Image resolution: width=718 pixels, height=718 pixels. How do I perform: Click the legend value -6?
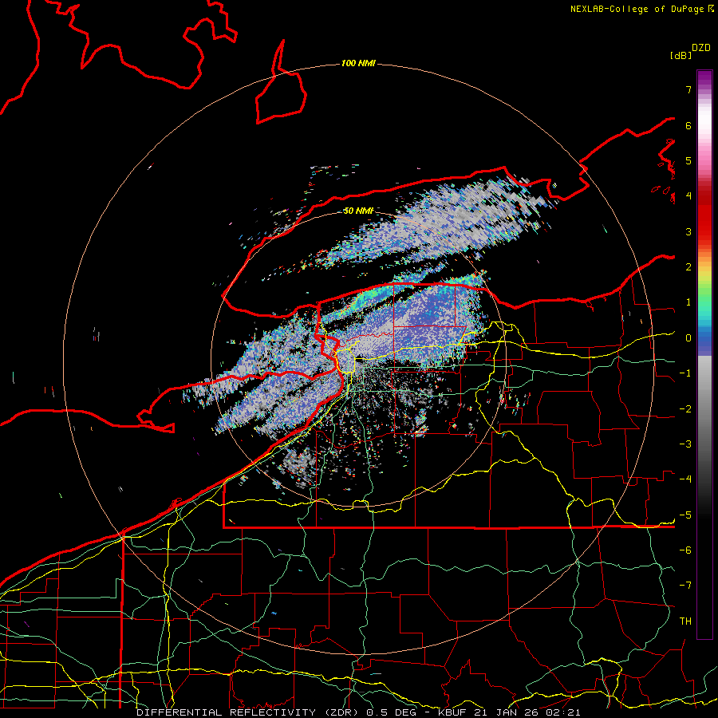click(685, 550)
